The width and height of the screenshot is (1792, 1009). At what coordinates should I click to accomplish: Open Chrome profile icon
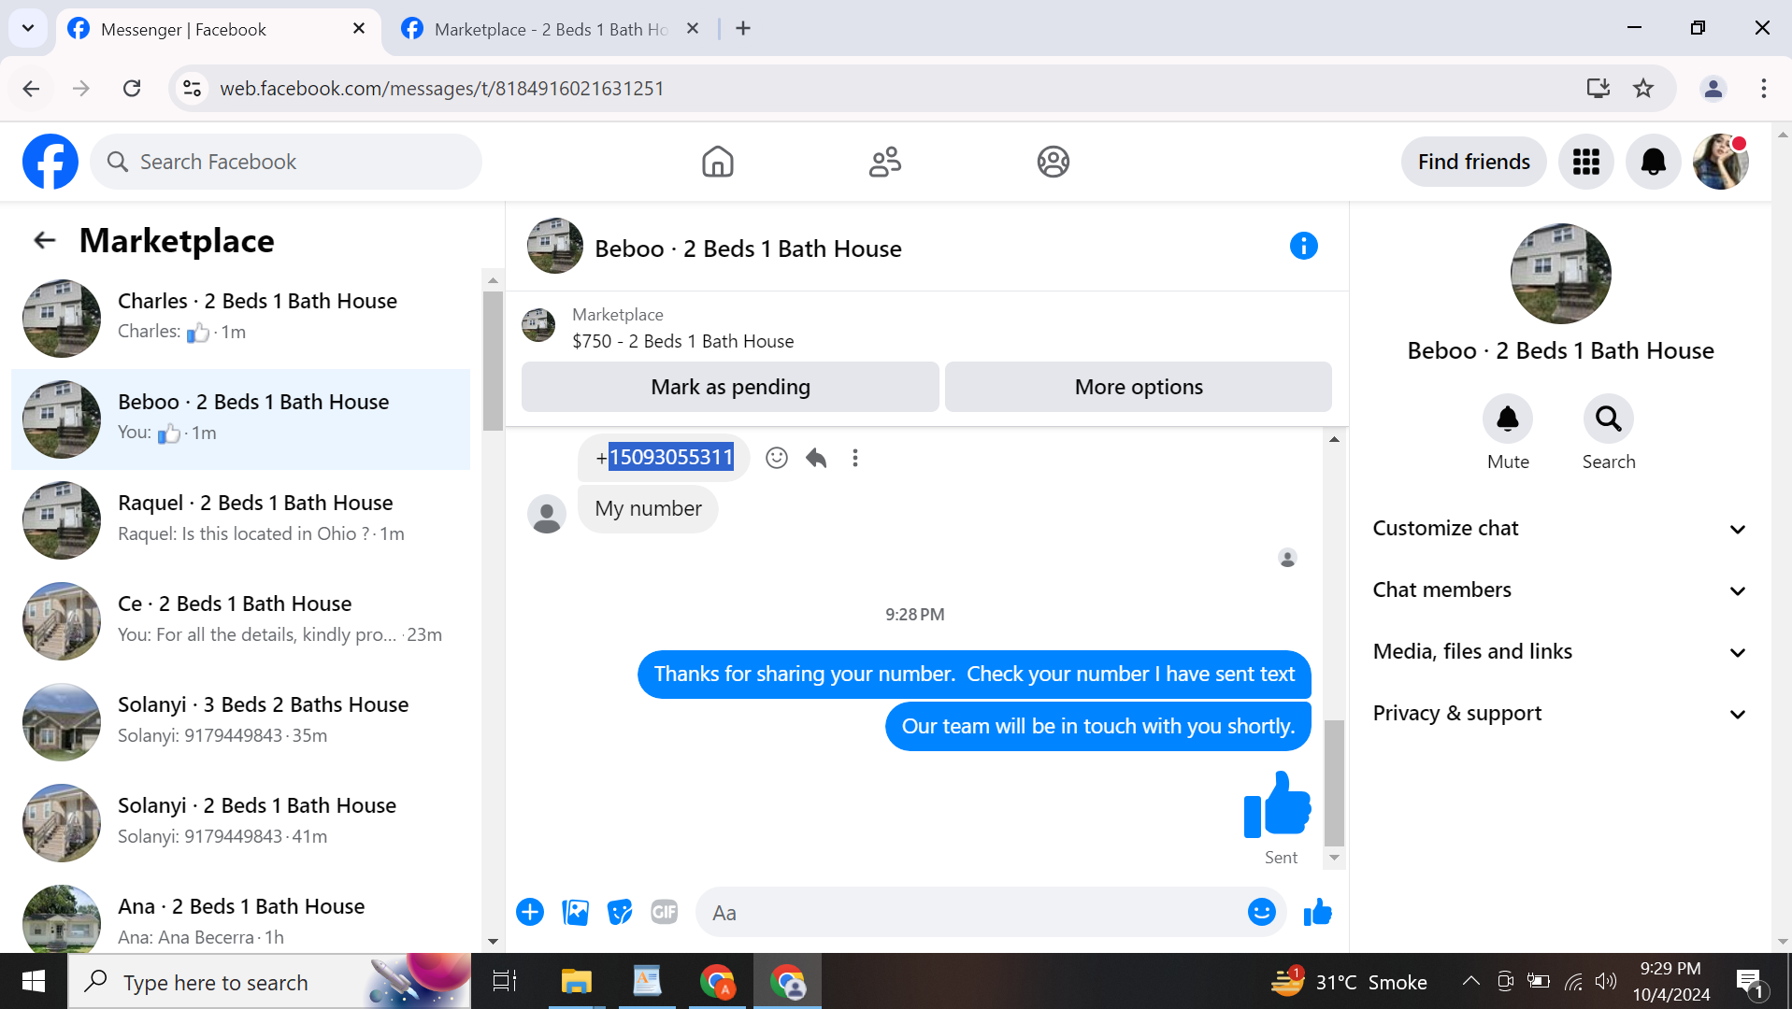[1713, 88]
